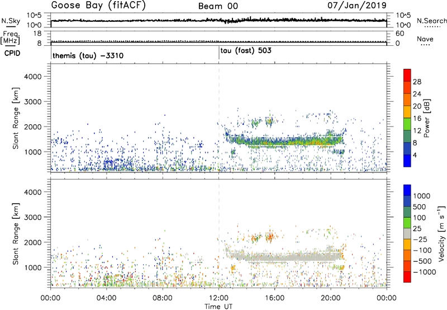Click the '04:00' time axis tick label

(x=106, y=298)
